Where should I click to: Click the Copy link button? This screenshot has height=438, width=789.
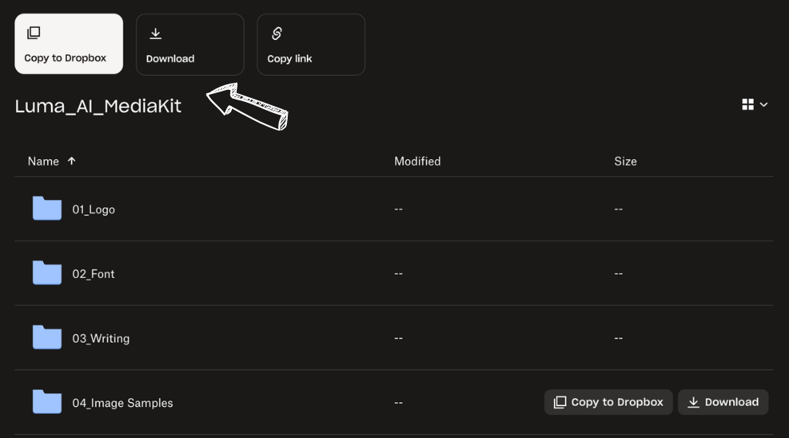click(x=311, y=44)
